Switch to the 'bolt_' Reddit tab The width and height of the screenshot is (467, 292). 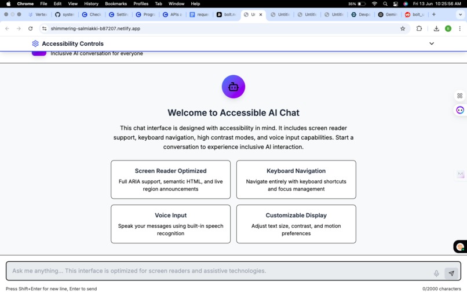pyautogui.click(x=415, y=14)
